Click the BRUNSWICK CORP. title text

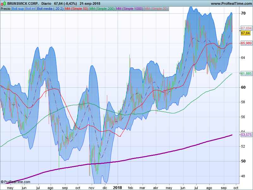(23, 3)
